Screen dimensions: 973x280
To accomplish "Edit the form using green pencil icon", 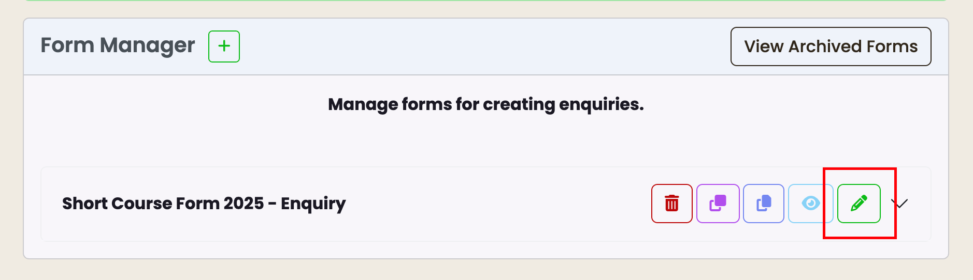I will click(859, 204).
